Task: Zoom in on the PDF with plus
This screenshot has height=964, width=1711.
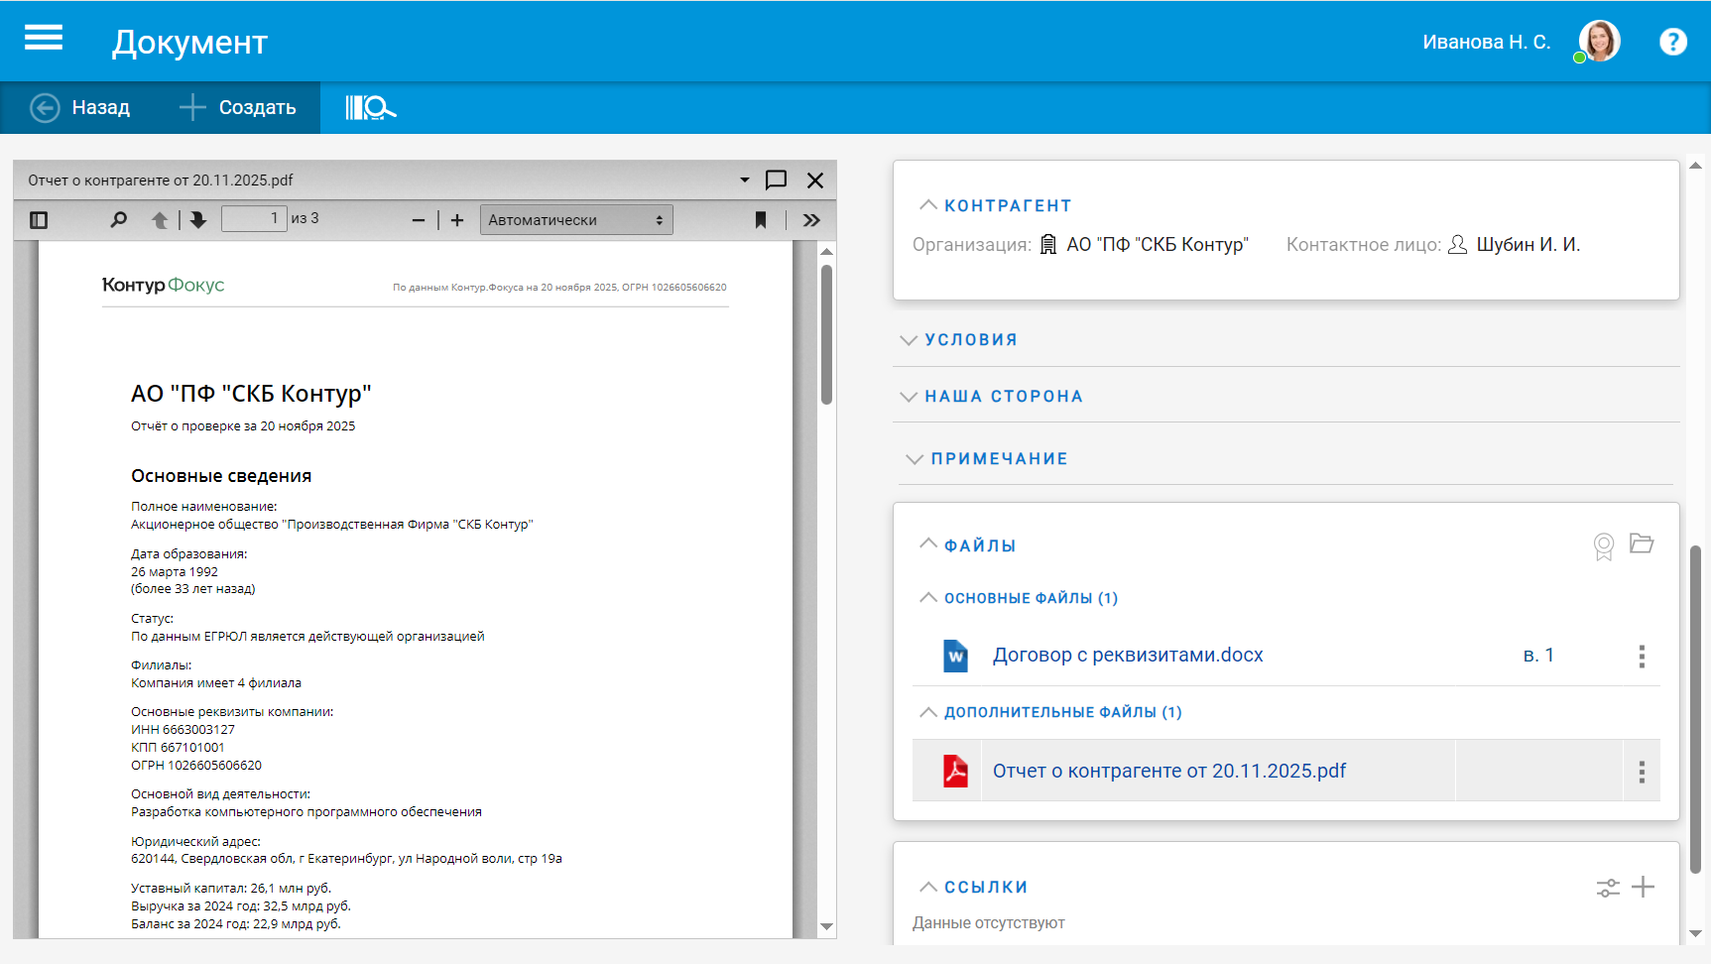Action: pyautogui.click(x=457, y=220)
